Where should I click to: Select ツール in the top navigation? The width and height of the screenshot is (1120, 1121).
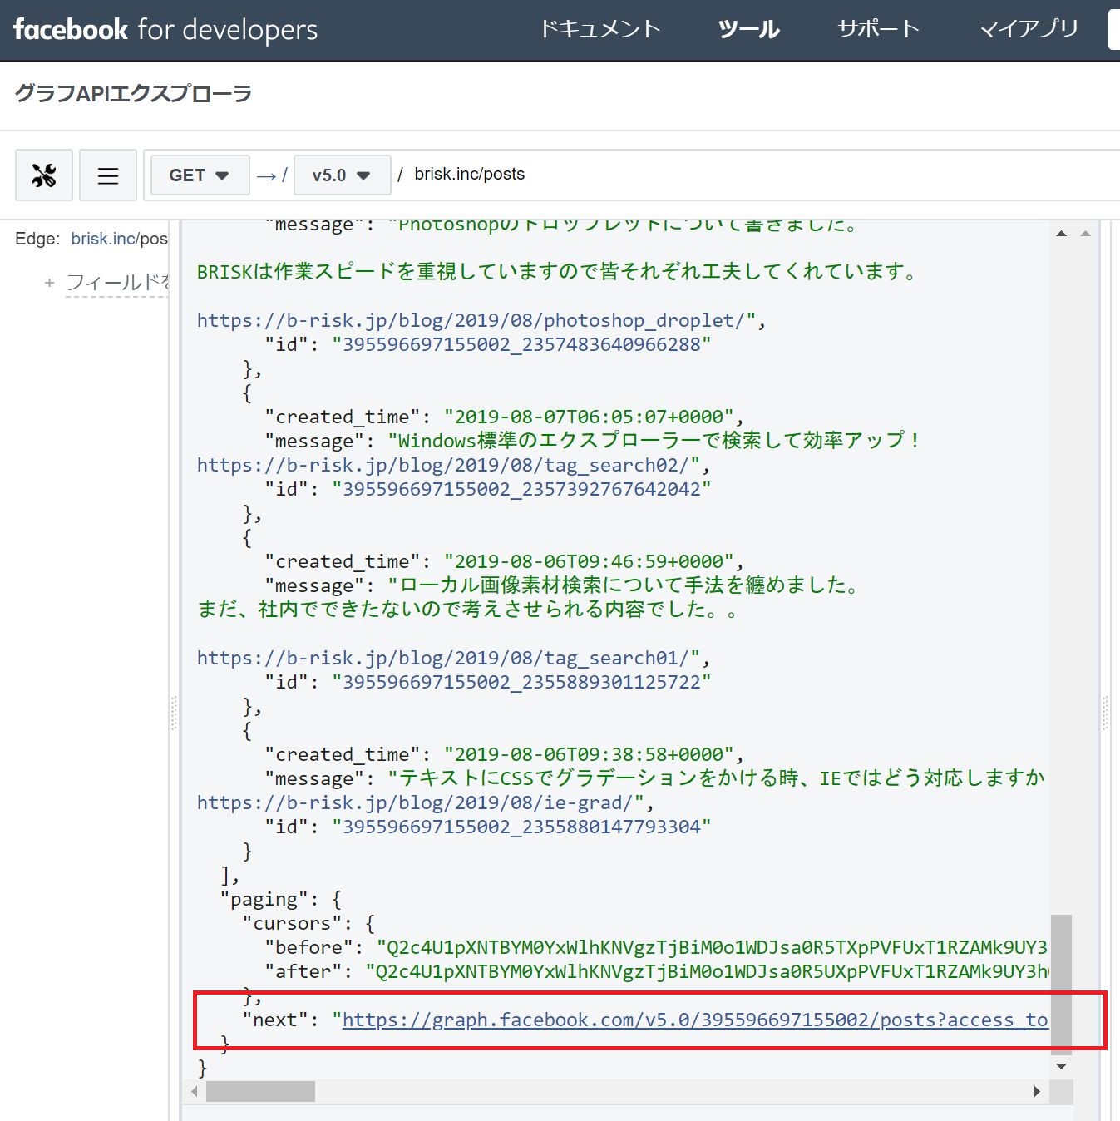coord(747,29)
